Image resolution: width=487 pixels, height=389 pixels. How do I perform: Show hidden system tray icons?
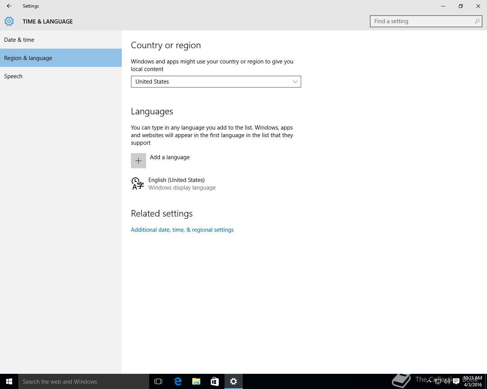pos(429,381)
